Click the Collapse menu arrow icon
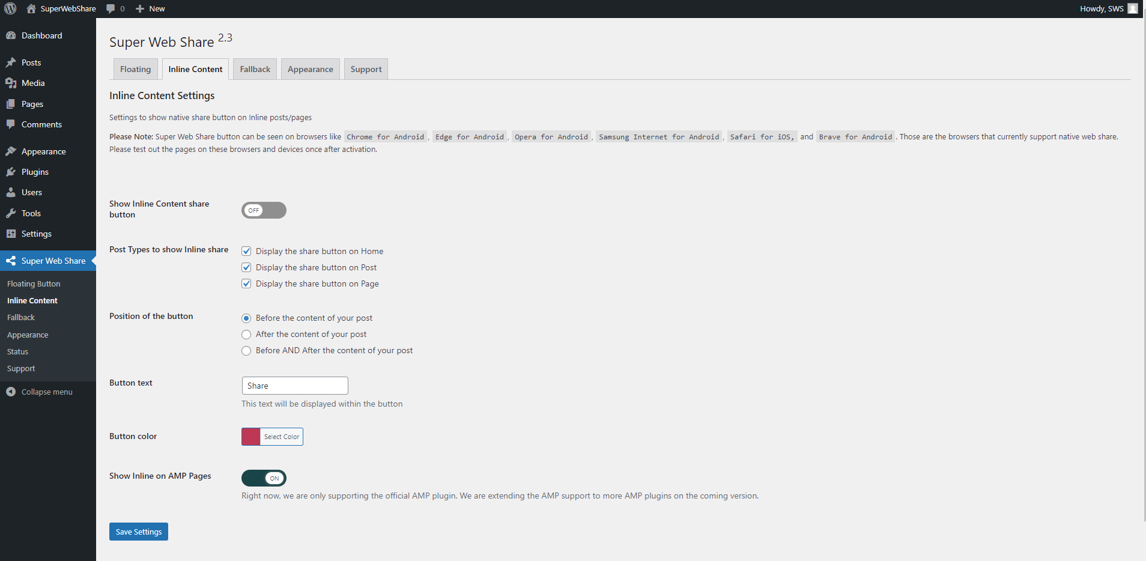The image size is (1146, 561). pyautogui.click(x=11, y=392)
